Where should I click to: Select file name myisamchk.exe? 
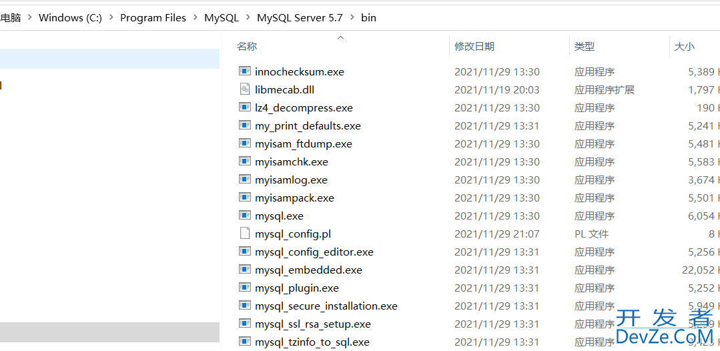tap(292, 161)
